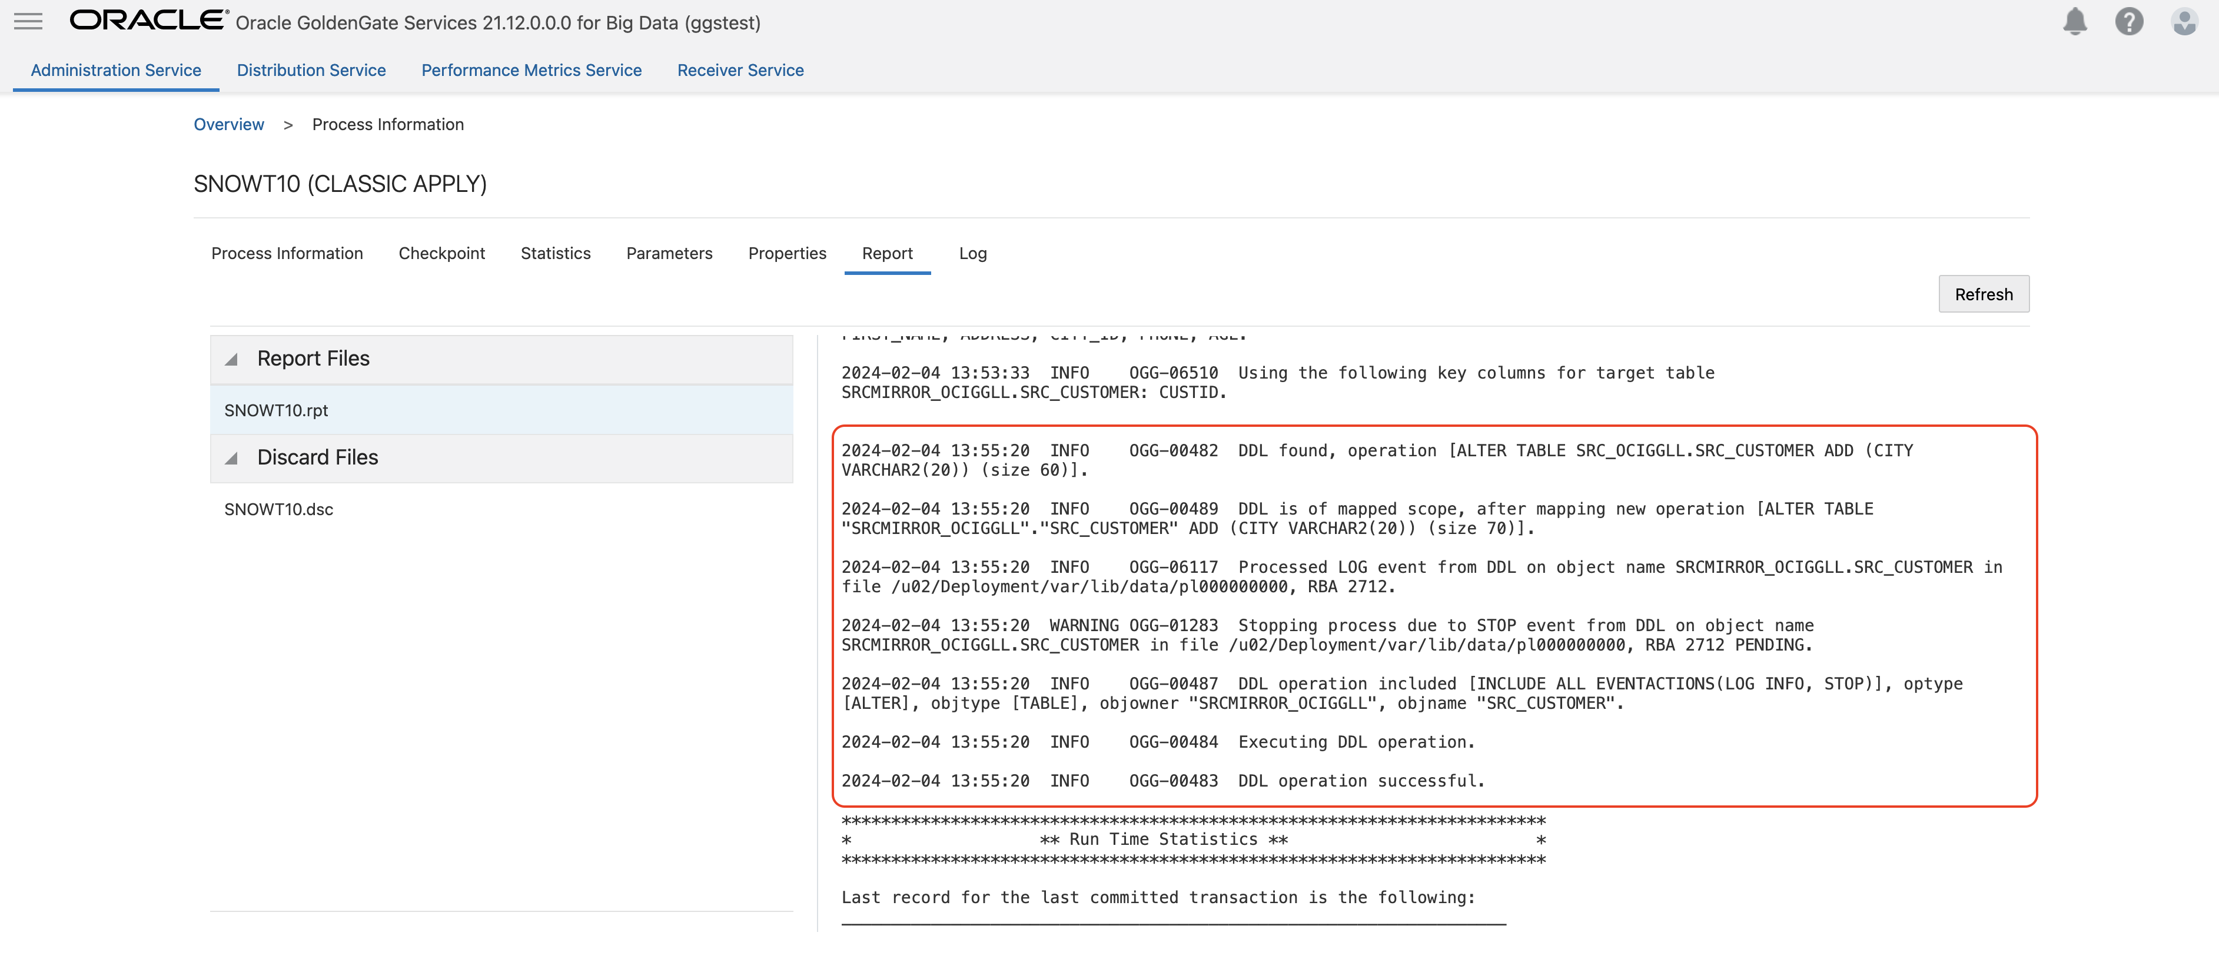
Task: View the Statistics tab
Action: [554, 253]
